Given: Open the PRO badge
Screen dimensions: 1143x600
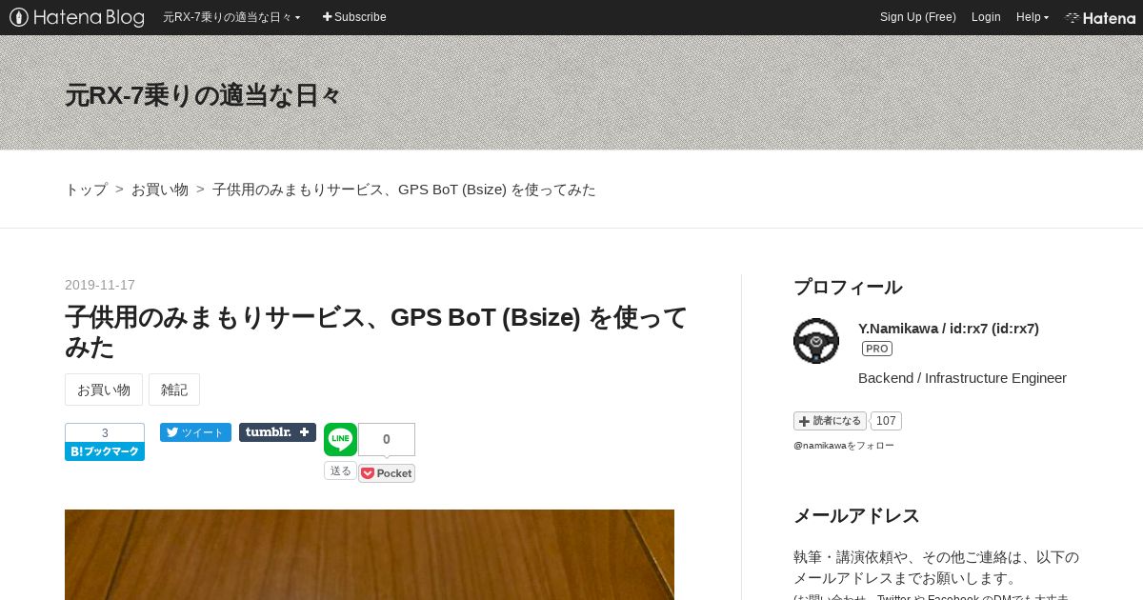Looking at the screenshot, I should coord(877,349).
